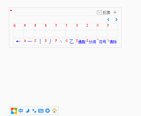The height and width of the screenshot is (116, 141).
Task: Open the home page house icon
Action: (x=54, y=111)
